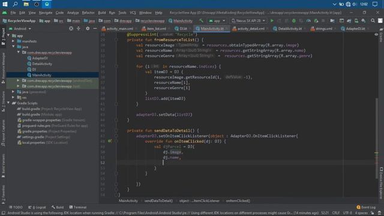Open the Favorites side tab
Screen dimensions: 384x216
(x=3, y=194)
